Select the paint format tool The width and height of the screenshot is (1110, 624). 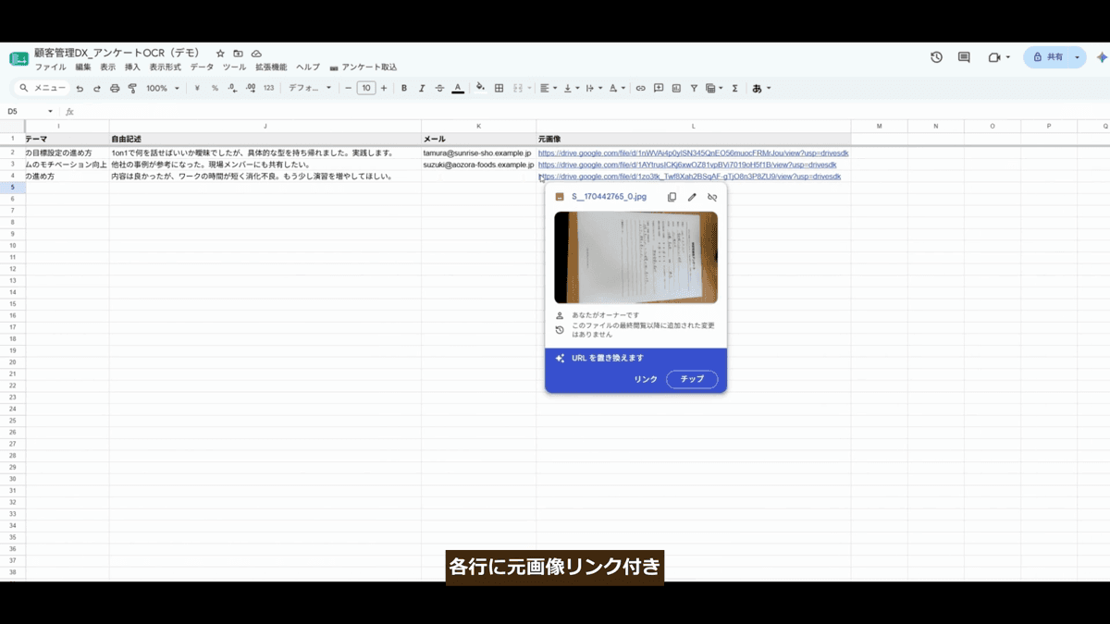(132, 89)
